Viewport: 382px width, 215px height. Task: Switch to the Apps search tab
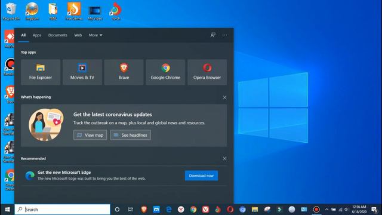pos(37,35)
